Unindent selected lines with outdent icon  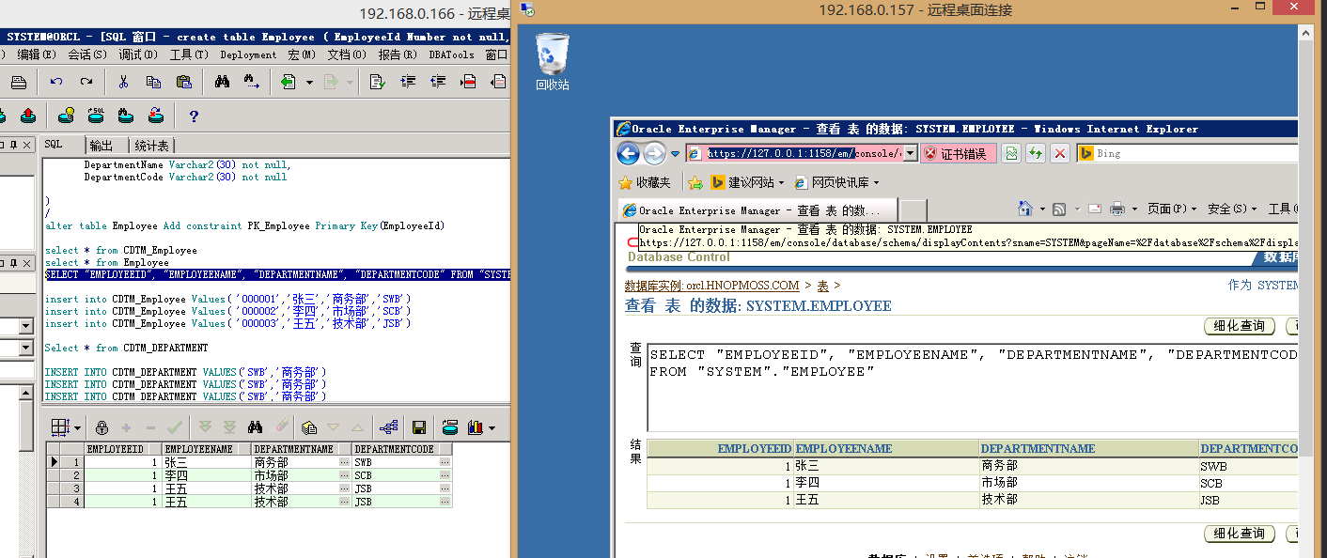pos(438,82)
